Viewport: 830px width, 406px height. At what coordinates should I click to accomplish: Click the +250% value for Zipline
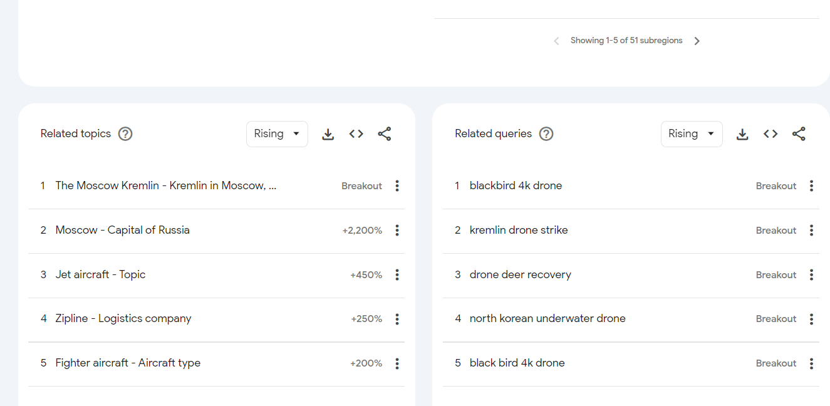[x=366, y=319]
